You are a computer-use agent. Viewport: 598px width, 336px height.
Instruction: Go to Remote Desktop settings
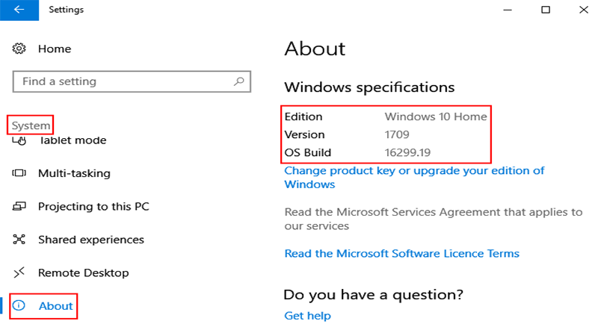pos(84,273)
